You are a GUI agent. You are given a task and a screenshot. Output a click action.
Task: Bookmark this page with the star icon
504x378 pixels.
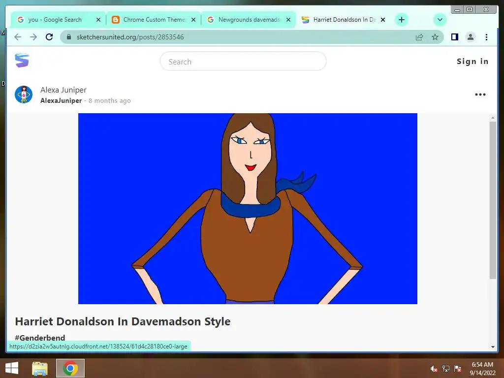coord(435,37)
